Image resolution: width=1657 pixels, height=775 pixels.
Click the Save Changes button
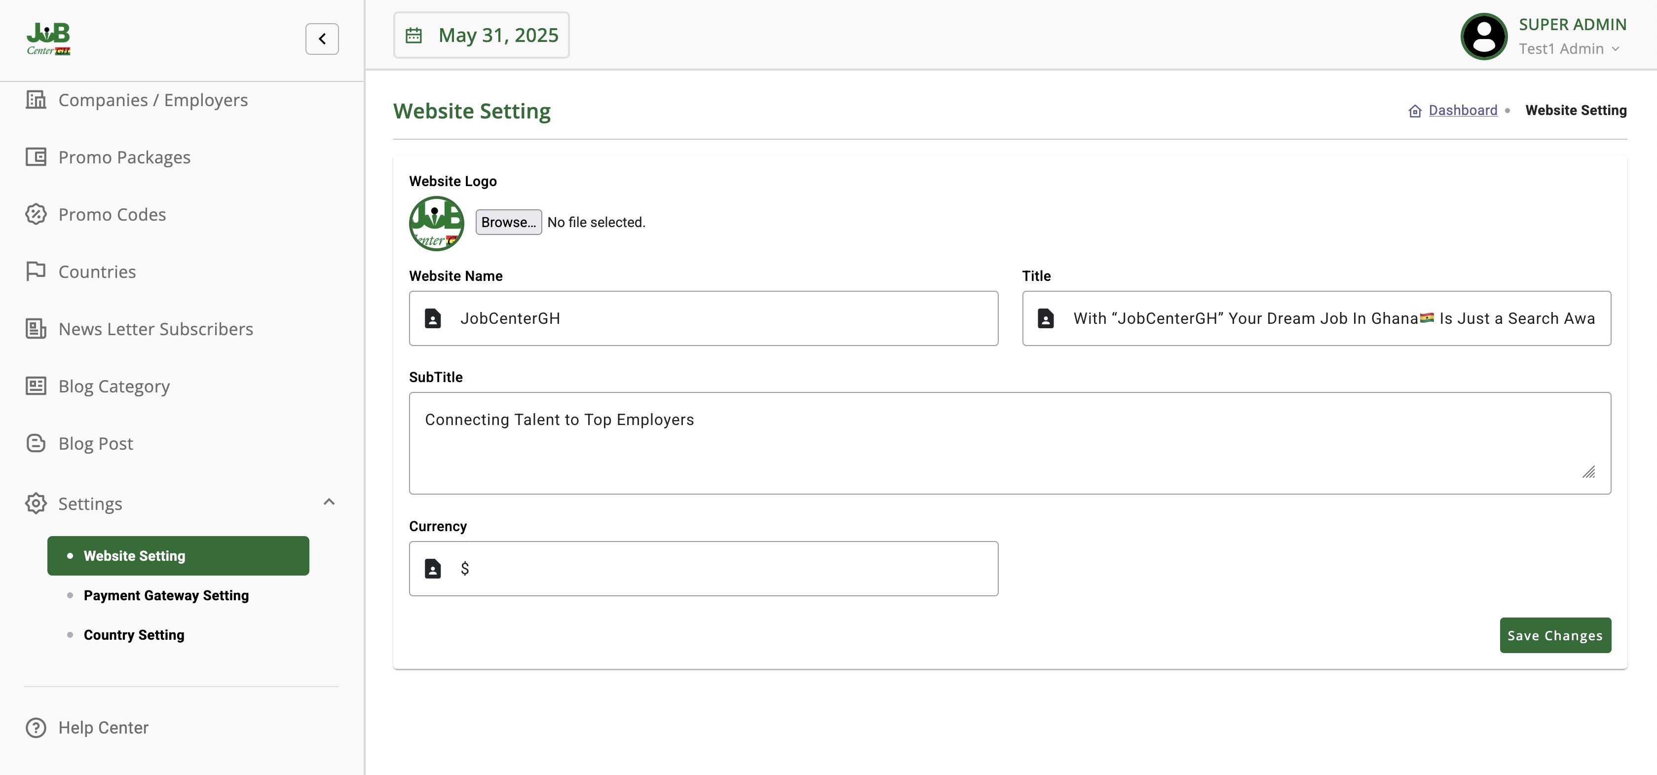pyautogui.click(x=1555, y=635)
